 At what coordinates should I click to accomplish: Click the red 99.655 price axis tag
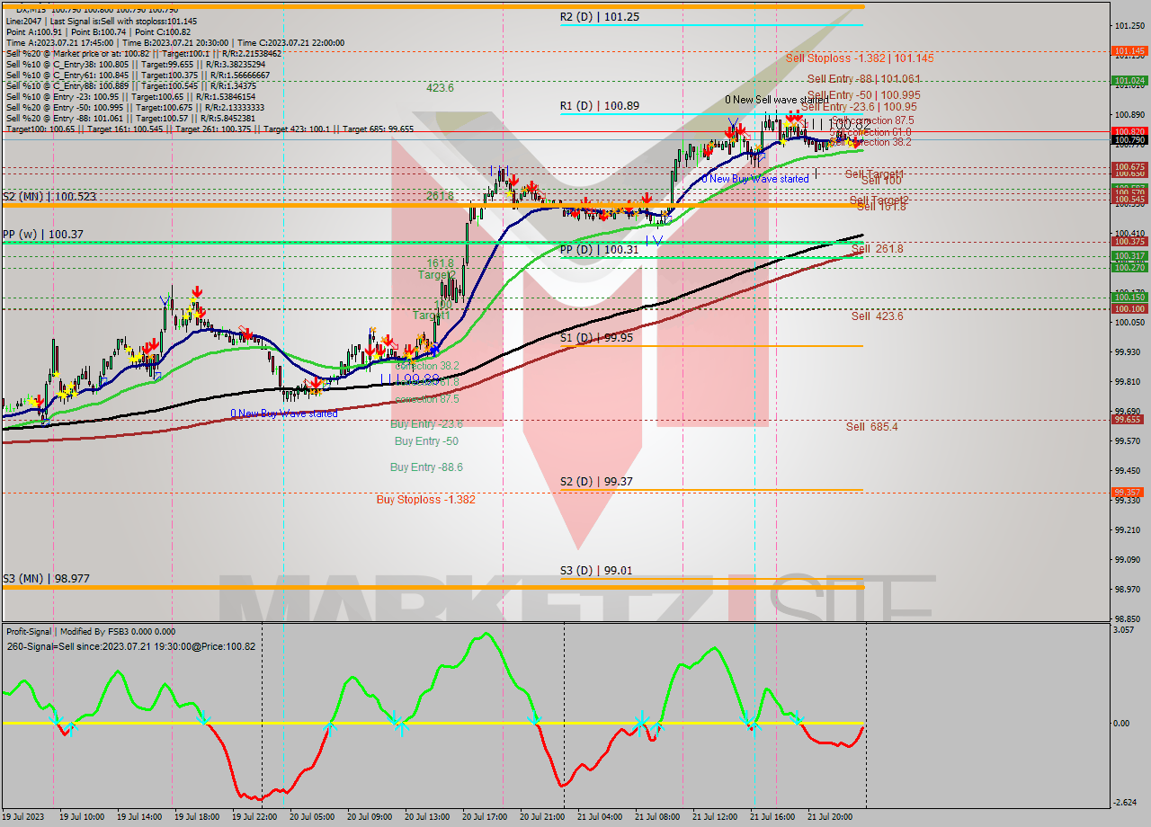pyautogui.click(x=1129, y=420)
